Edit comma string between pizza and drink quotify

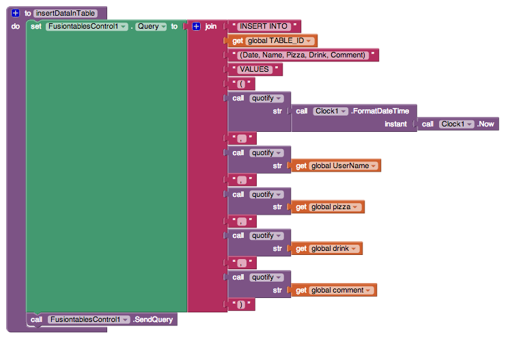click(x=242, y=221)
